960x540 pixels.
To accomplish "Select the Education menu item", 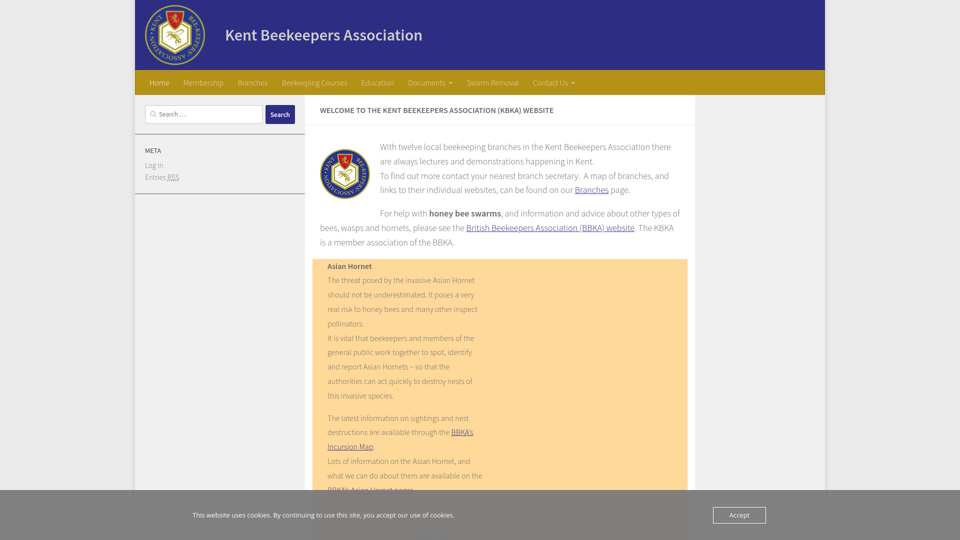I will [377, 82].
